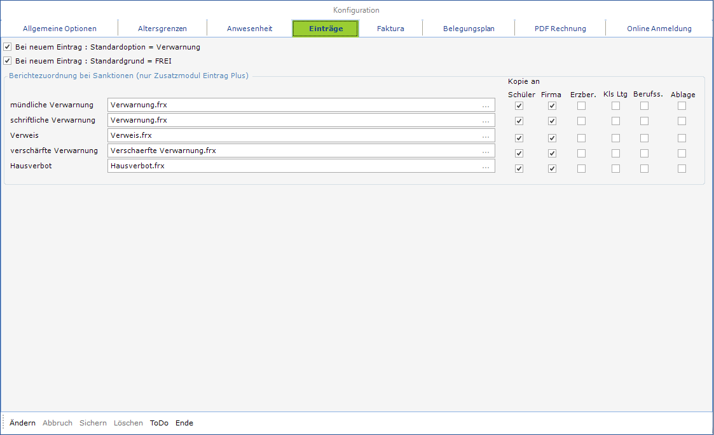Toggle Standardoption = Verwarnung checkbox
Screen dimensions: 714x435
click(8, 47)
